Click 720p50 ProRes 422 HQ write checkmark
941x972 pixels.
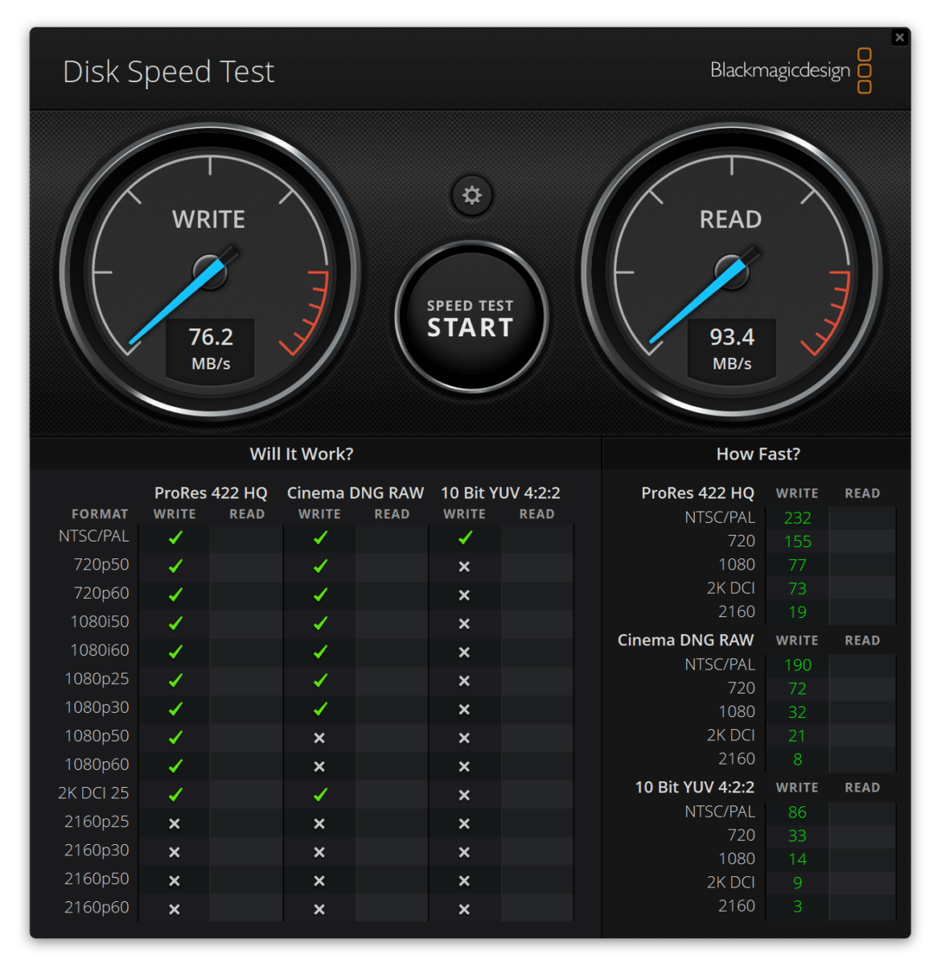[x=175, y=566]
